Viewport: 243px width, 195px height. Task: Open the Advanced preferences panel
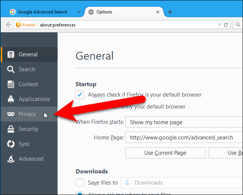pos(29,159)
